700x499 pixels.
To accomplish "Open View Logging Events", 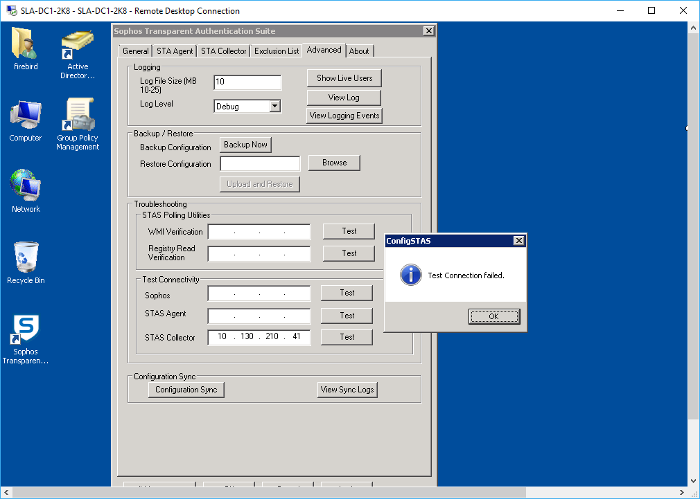I will (344, 116).
